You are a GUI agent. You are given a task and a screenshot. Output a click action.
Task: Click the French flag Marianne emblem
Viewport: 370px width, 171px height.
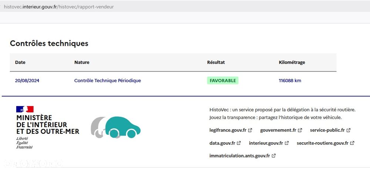pos(25,109)
